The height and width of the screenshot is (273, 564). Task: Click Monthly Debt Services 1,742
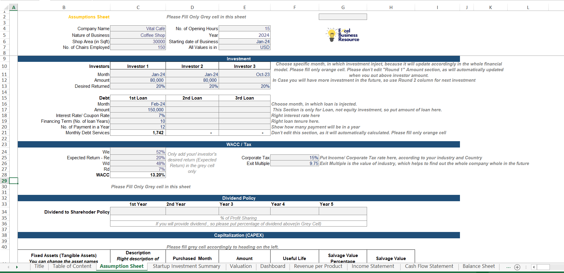pos(138,133)
